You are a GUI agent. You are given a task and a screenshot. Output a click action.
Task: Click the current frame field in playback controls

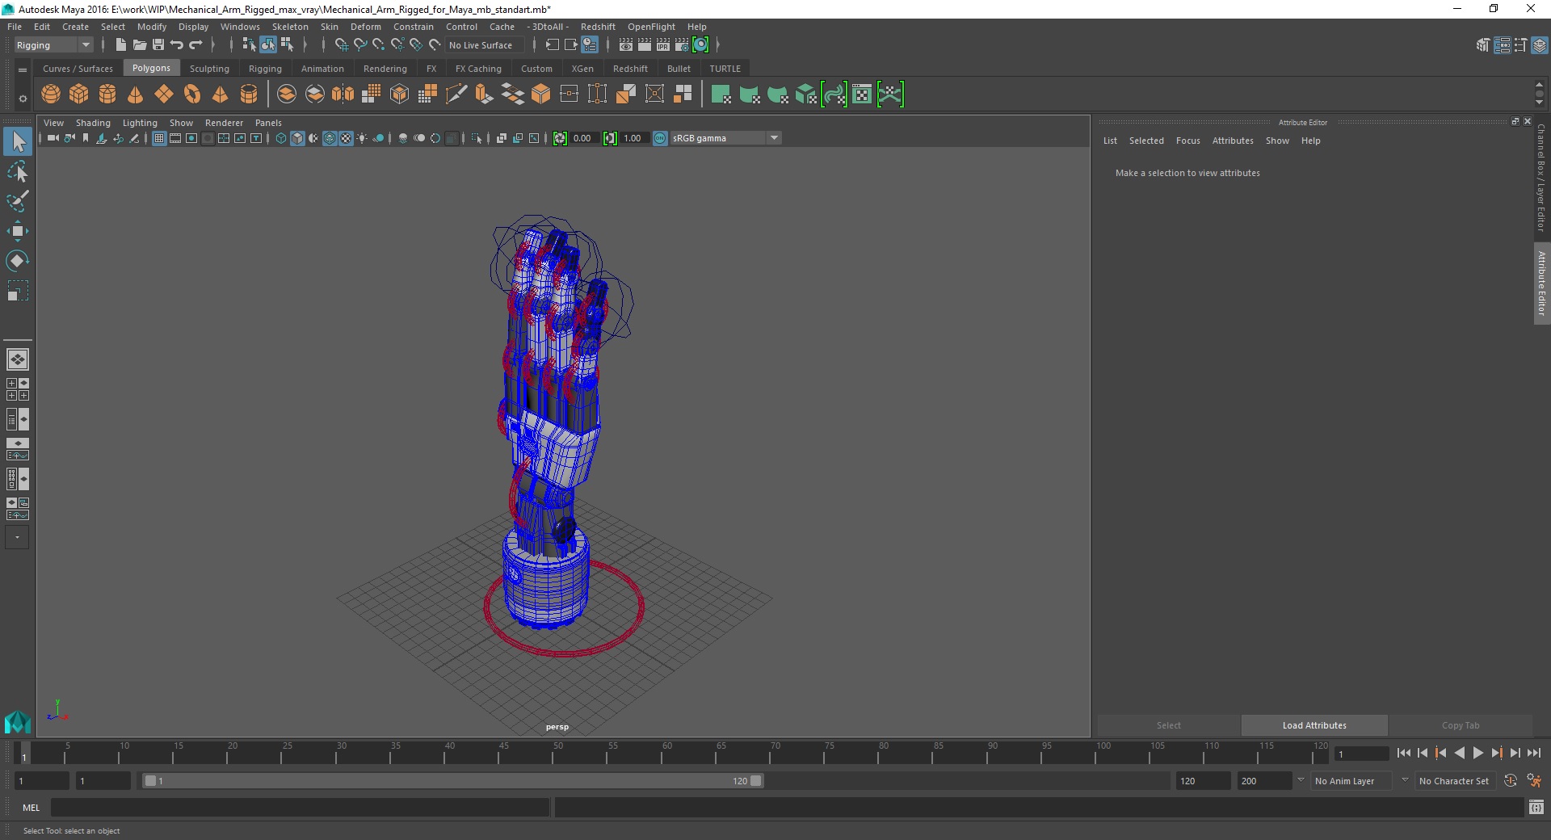pos(1362,754)
